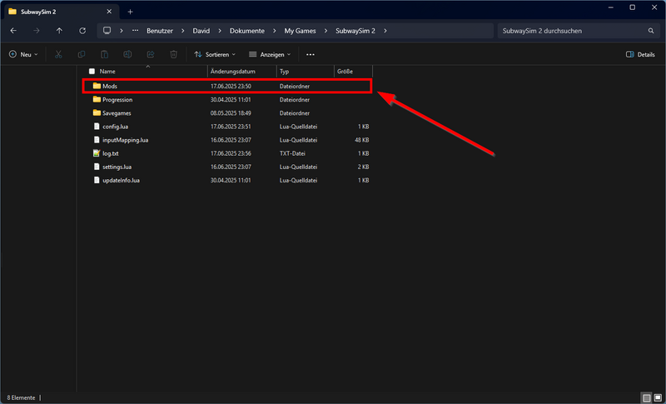
Task: Toggle the Details pane button
Action: coord(640,54)
